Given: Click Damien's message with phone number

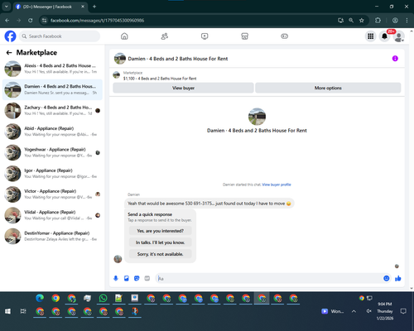Looking at the screenshot, I should 209,204.
